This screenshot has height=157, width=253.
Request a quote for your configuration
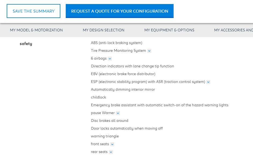[120, 11]
